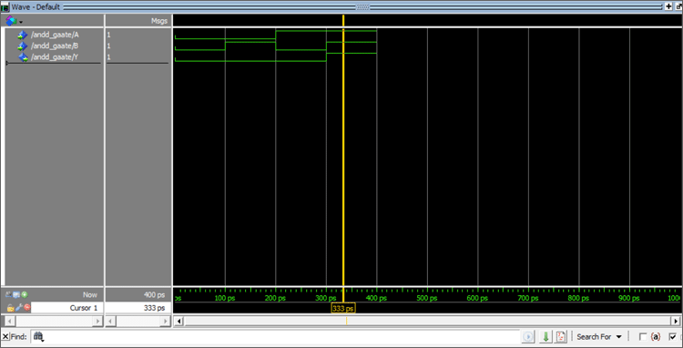
Task: Click the Wave window icon in title bar
Action: tap(5, 7)
